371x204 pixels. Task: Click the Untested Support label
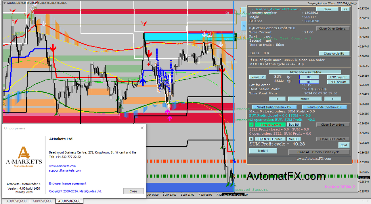[x=250, y=190]
